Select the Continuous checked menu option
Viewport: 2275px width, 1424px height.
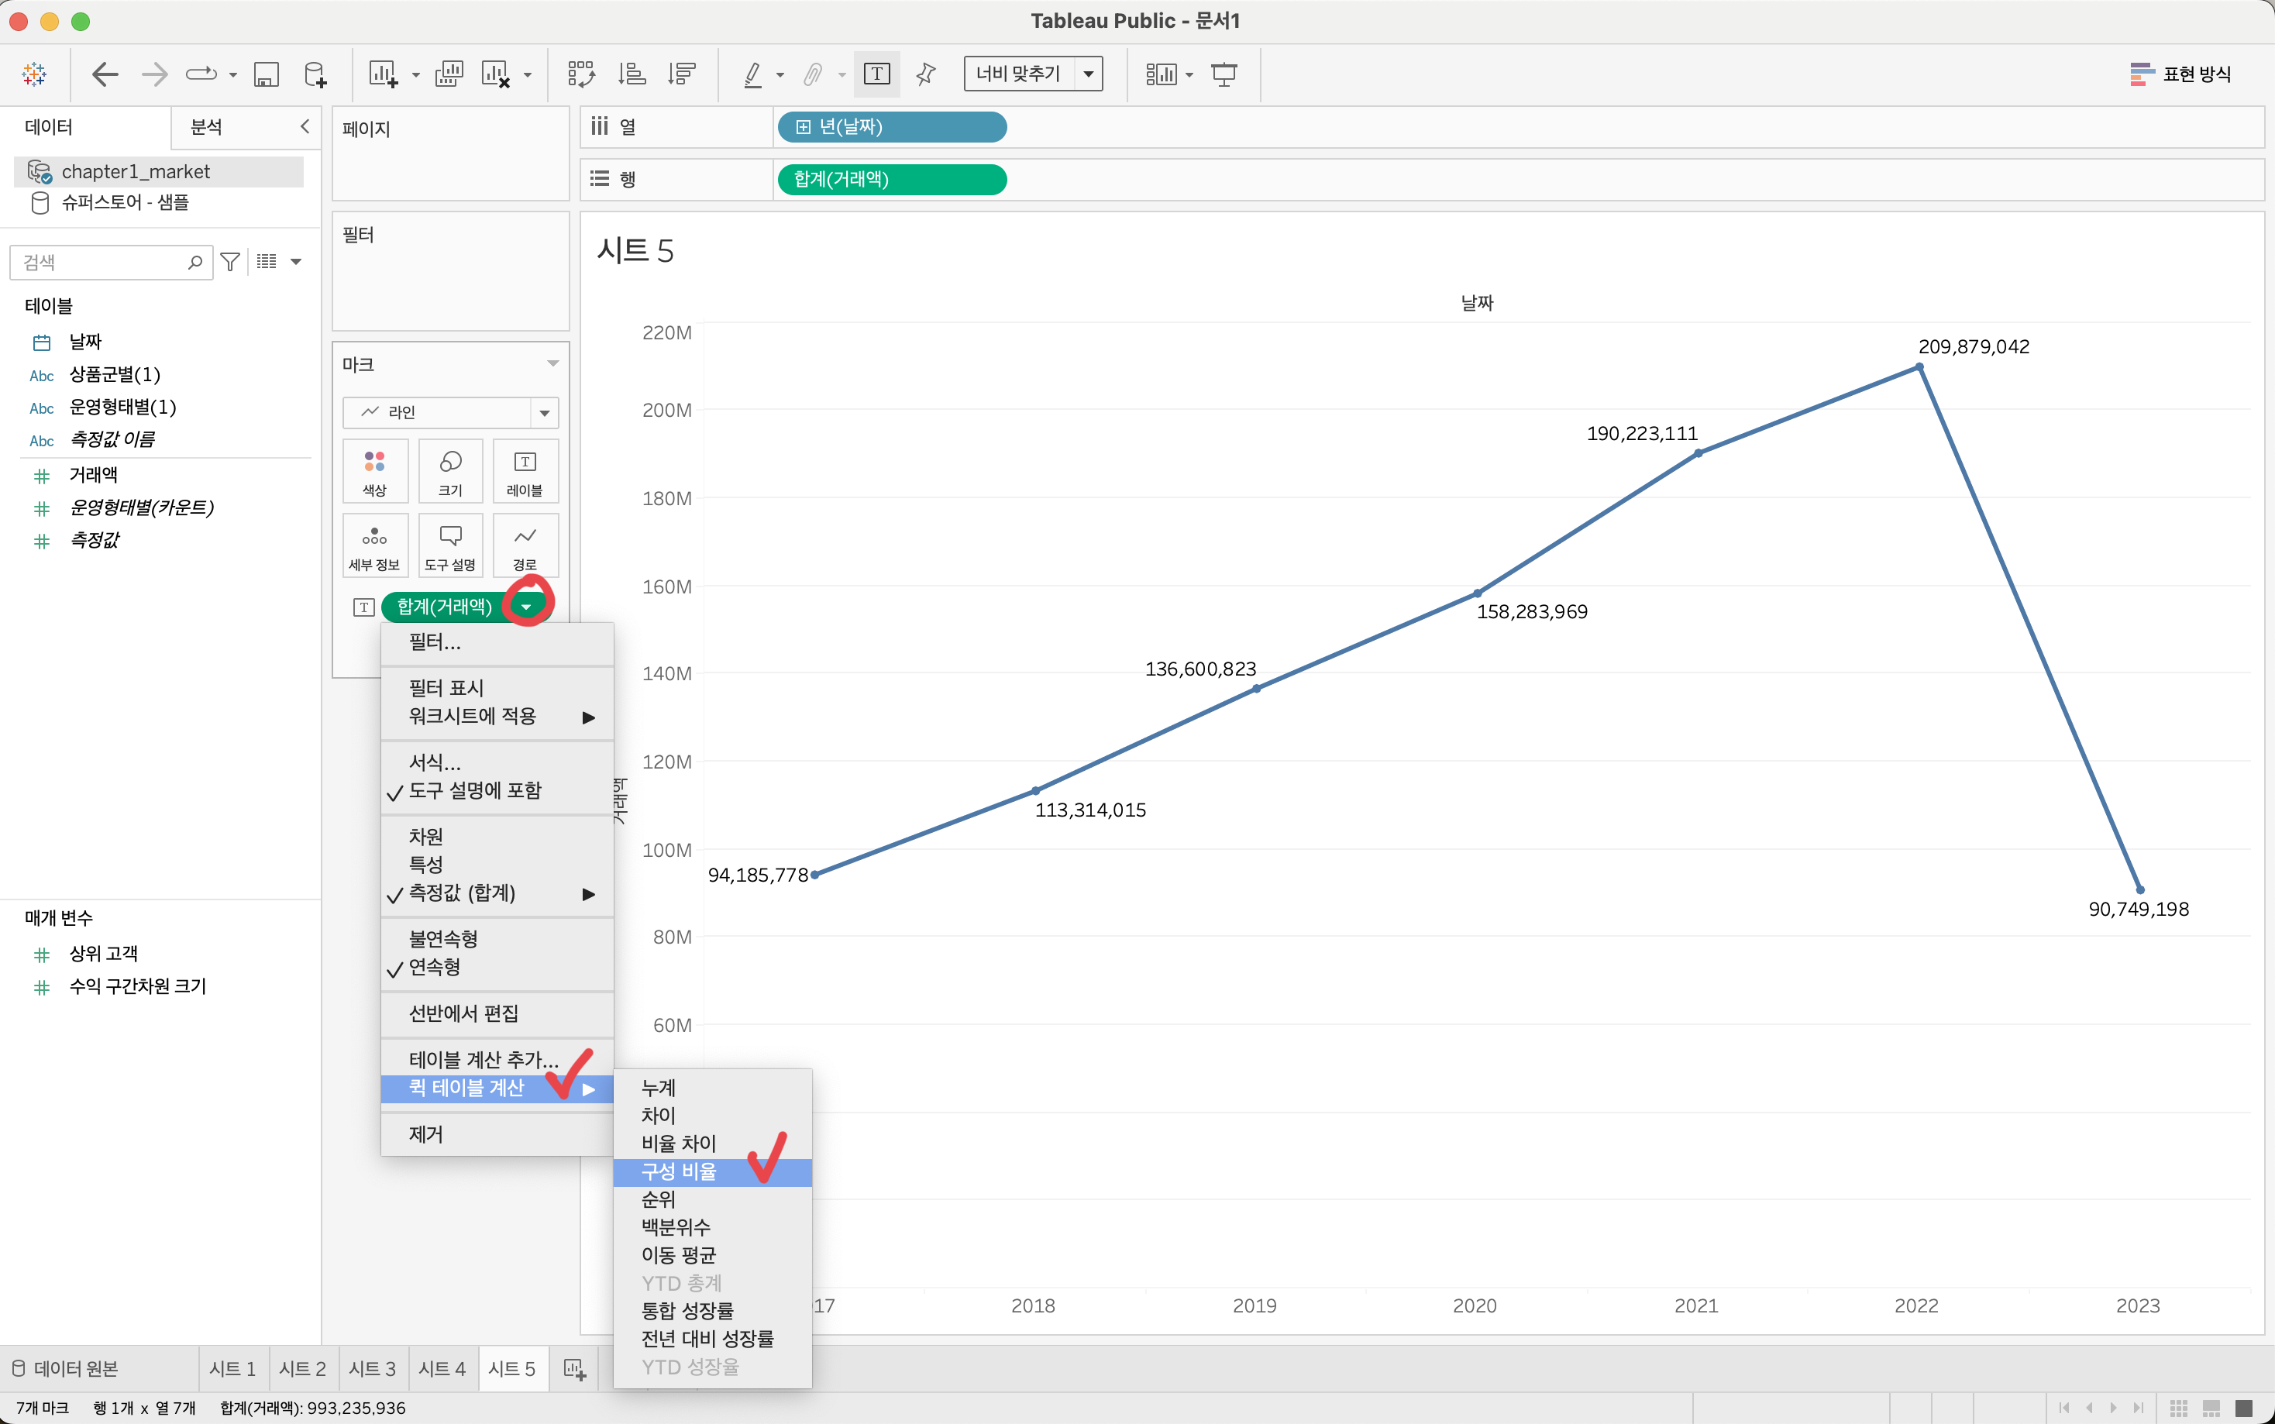click(x=434, y=967)
